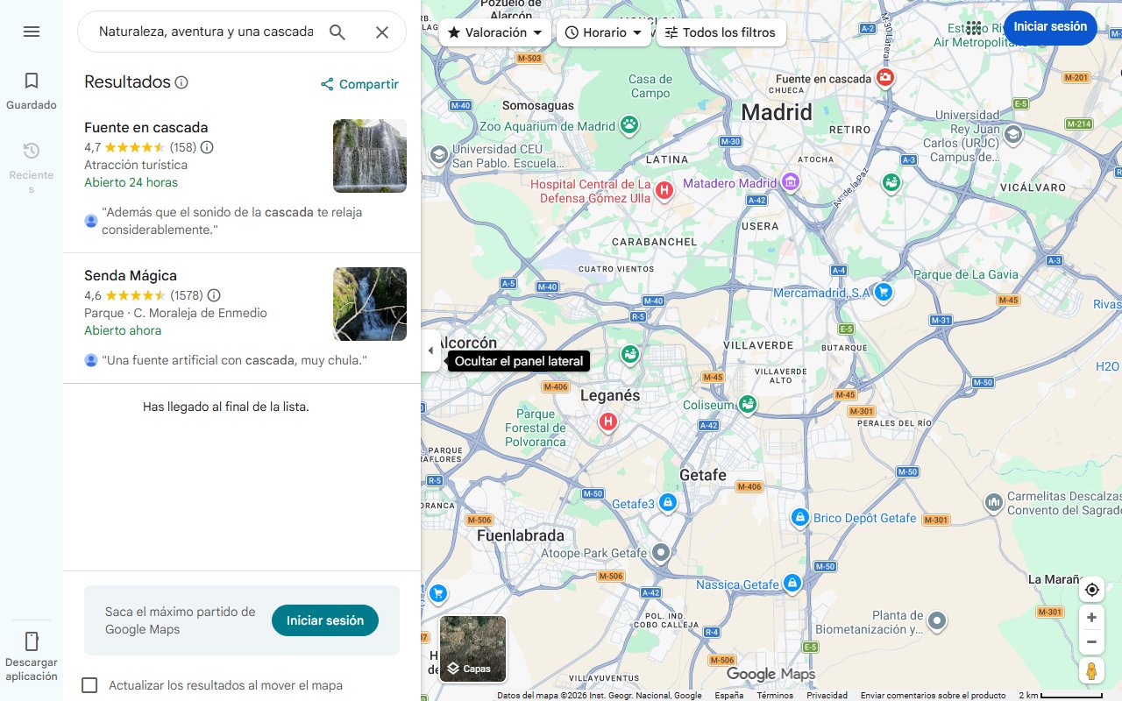Open the Valoración filter dropdown

(494, 32)
